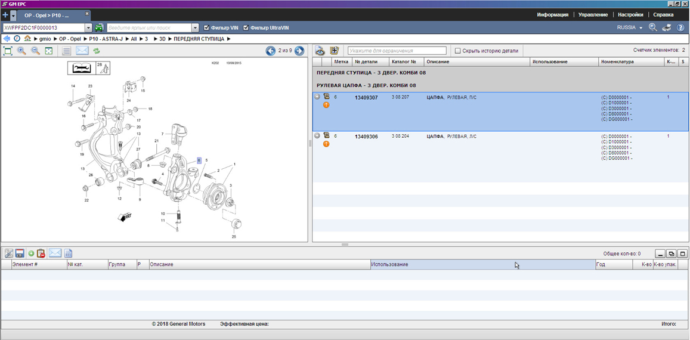Open the search shortcut dropdown arrow

pos(195,28)
